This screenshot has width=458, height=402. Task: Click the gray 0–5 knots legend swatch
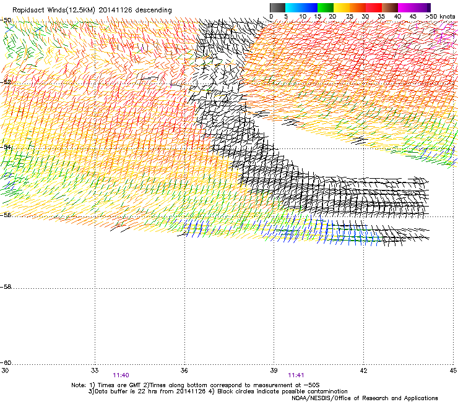coord(277,7)
